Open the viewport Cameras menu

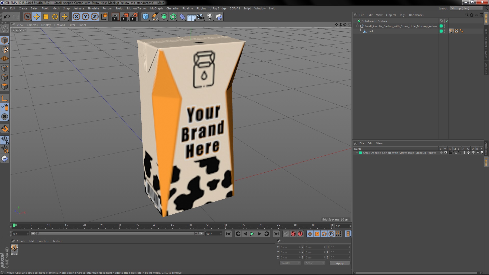point(32,25)
